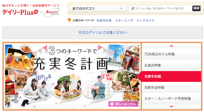204x112 pixels.
Task: Click the 検索 button
Action: (196, 8)
